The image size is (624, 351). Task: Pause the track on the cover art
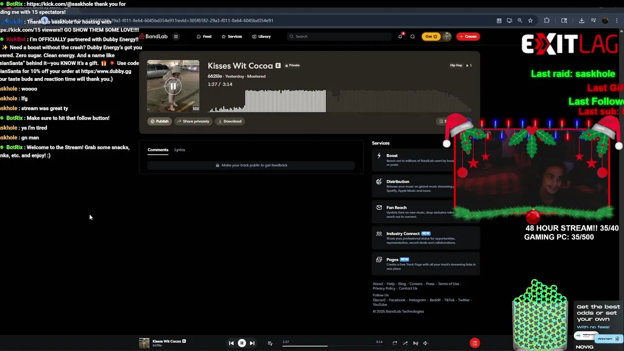pyautogui.click(x=173, y=86)
